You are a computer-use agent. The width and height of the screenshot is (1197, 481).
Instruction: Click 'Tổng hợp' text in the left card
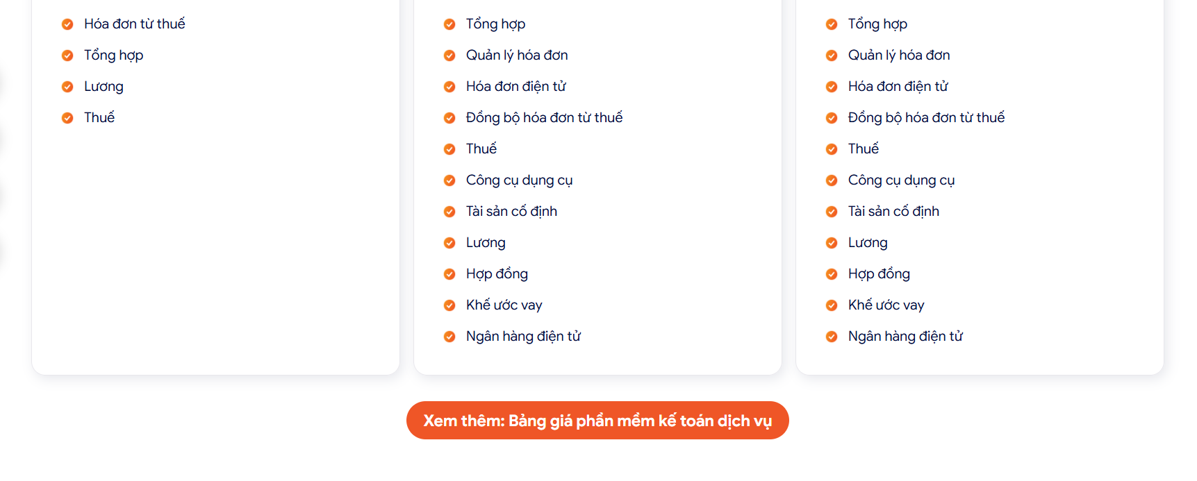click(114, 55)
